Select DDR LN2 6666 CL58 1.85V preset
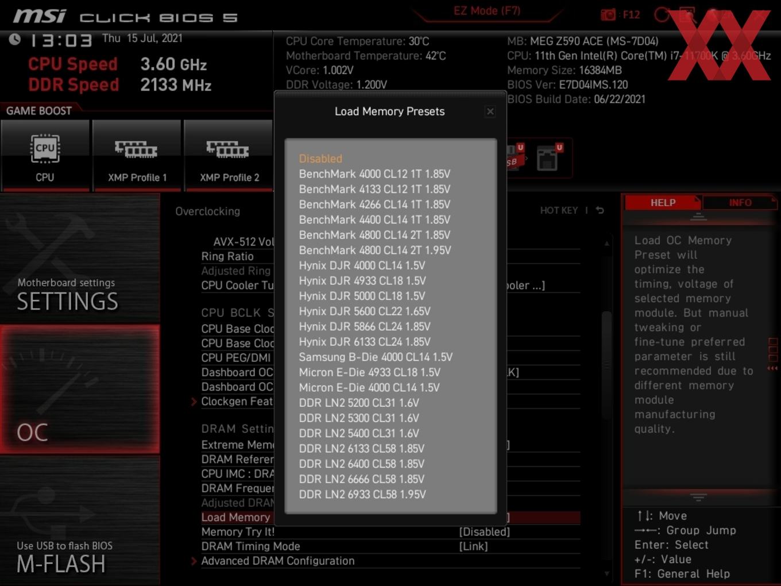 (x=362, y=479)
